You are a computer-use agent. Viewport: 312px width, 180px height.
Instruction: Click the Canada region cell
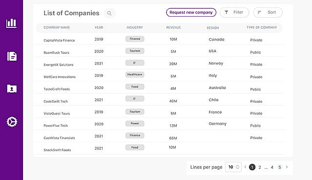216,40
